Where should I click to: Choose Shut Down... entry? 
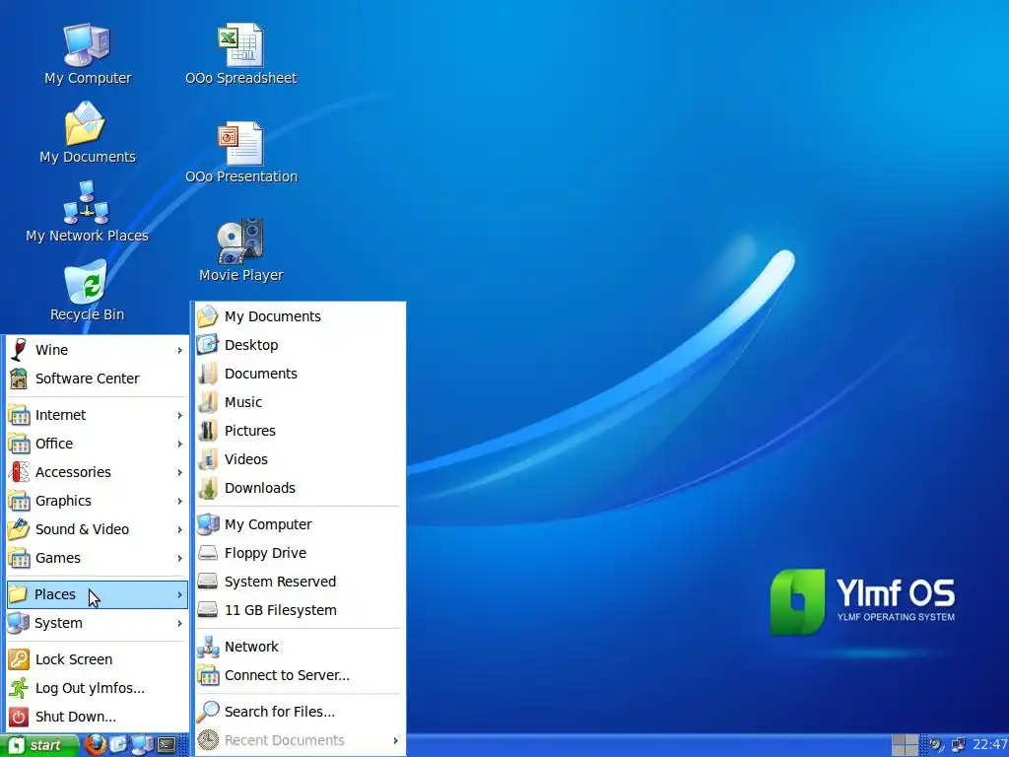pos(98,717)
